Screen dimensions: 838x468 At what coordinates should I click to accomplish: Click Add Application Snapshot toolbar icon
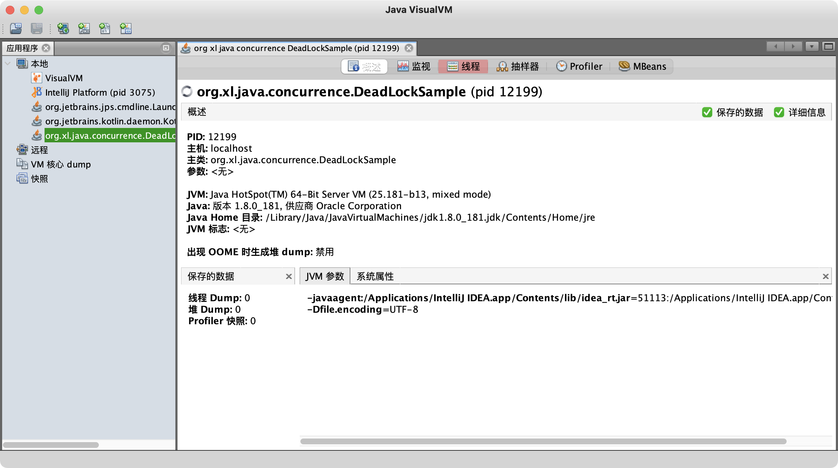tap(126, 28)
